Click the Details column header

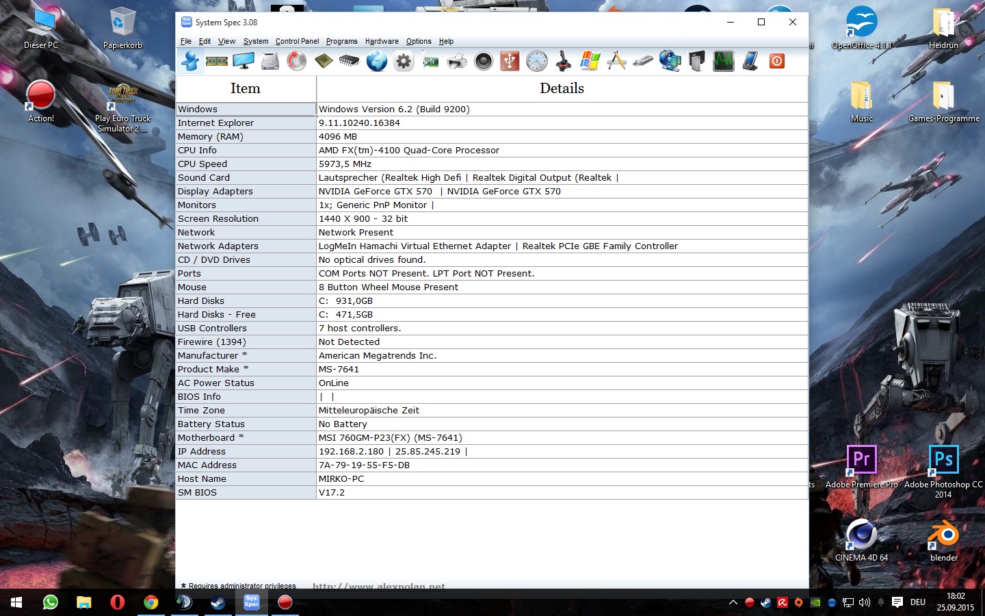tap(562, 88)
